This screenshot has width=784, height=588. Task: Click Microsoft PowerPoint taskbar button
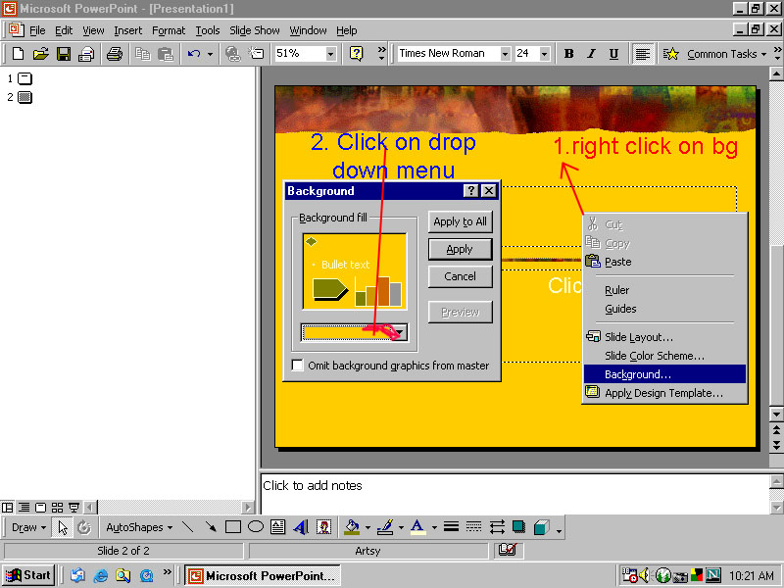(262, 575)
